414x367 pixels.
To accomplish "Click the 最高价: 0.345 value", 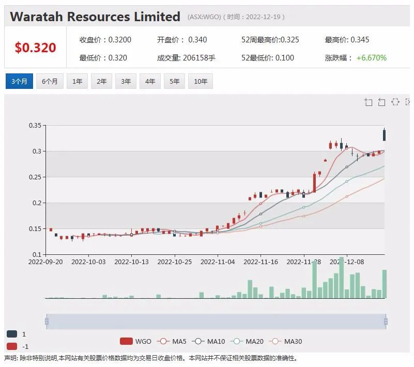I will [x=347, y=40].
